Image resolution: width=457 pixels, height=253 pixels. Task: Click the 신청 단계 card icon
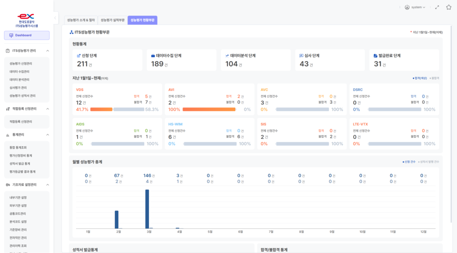click(79, 56)
